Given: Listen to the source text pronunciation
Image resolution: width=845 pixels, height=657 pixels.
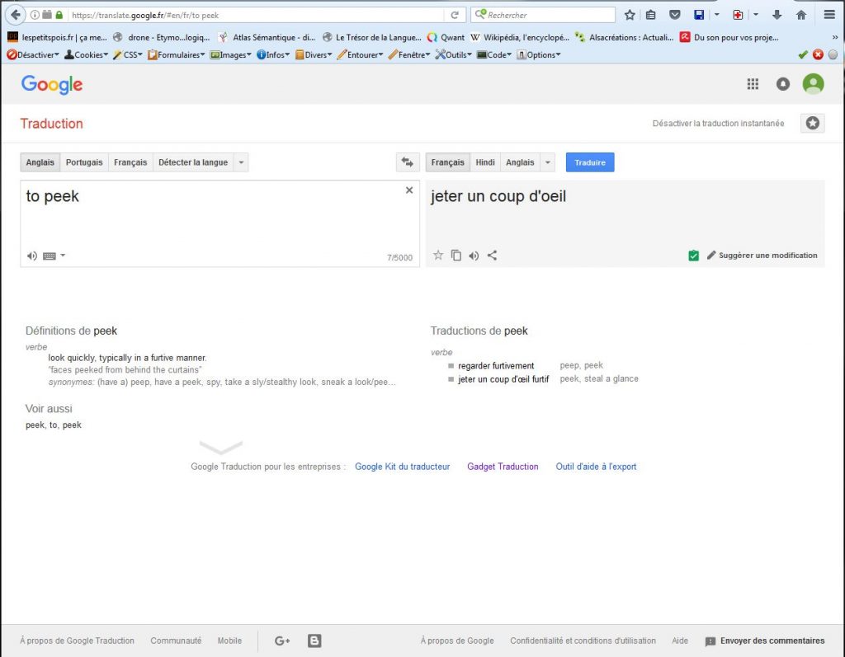Looking at the screenshot, I should 31,256.
